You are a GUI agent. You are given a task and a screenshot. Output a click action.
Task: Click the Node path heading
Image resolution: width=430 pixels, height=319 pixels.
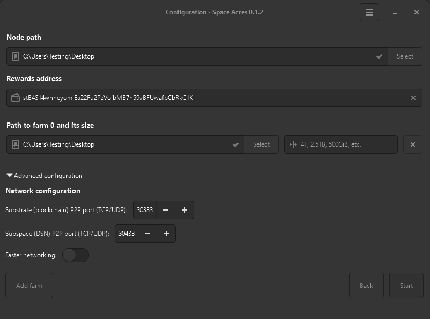(24, 38)
